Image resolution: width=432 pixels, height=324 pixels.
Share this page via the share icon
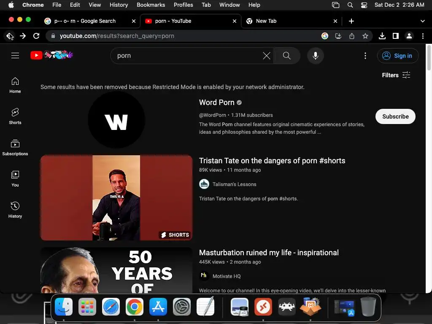click(352, 36)
